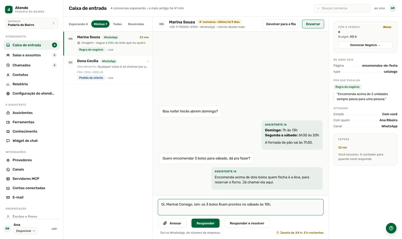Click the ao vivo status label
This screenshot has height=239, width=402.
click(379, 8)
